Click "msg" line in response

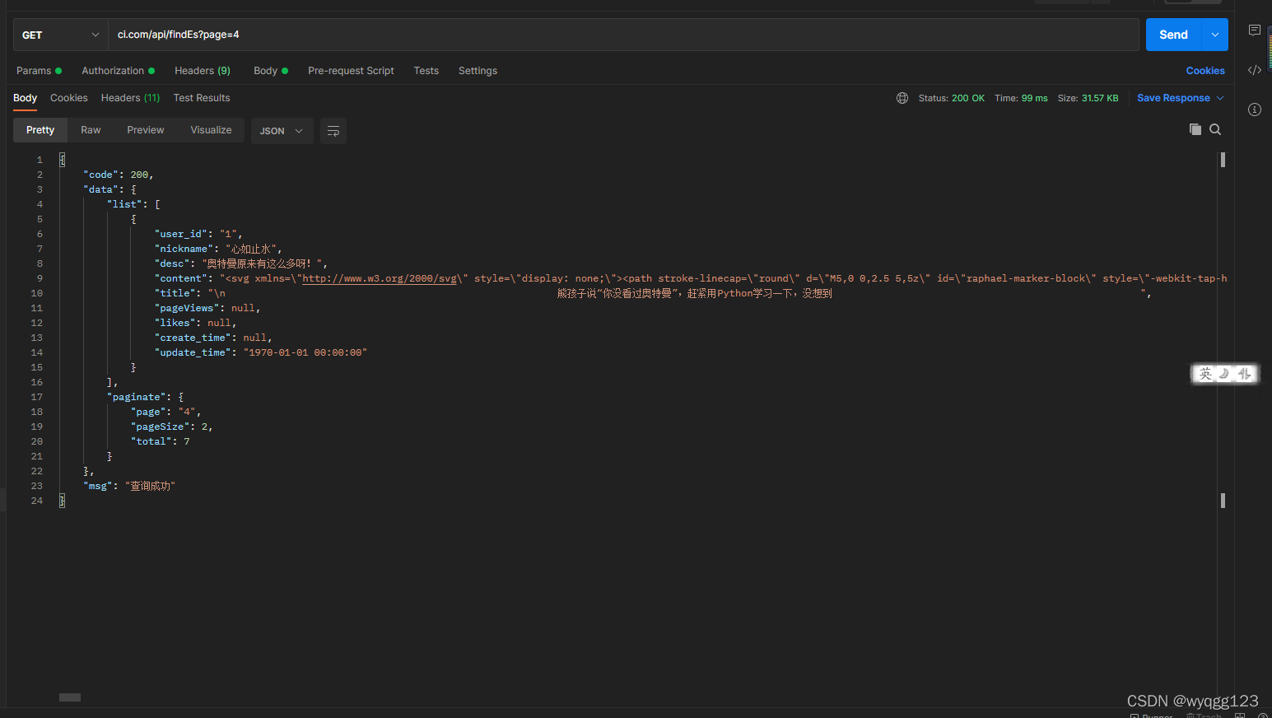click(129, 486)
